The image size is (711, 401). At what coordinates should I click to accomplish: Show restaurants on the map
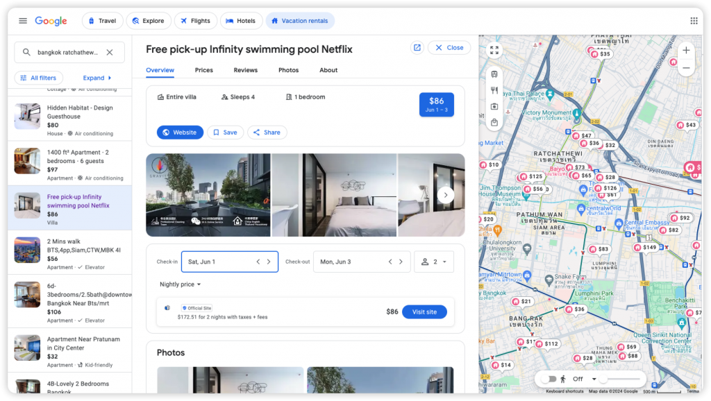pos(494,90)
